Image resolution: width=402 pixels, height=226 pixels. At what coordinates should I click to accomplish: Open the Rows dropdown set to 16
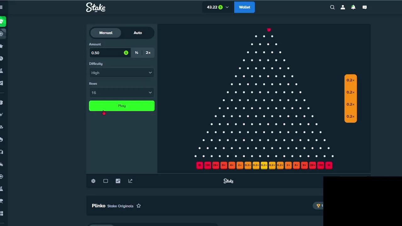point(122,93)
